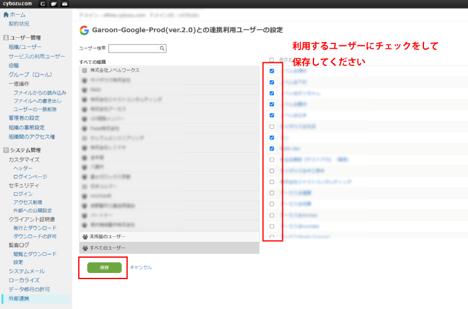Image resolution: width=468 pixels, height=309 pixels.
Task: Select 未所属のユーザー row
Action: (169, 236)
